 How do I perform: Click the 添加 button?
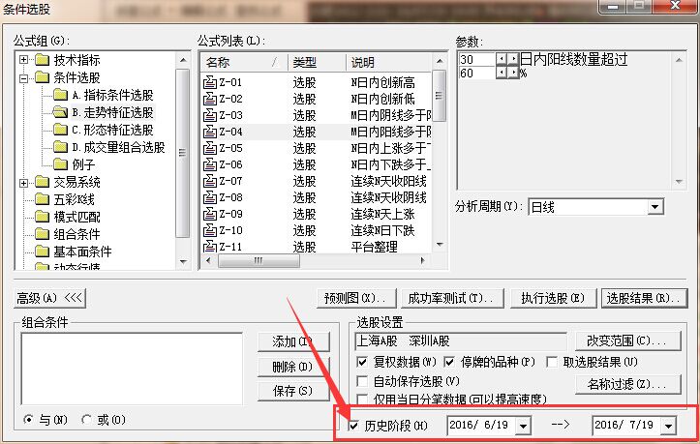(293, 341)
